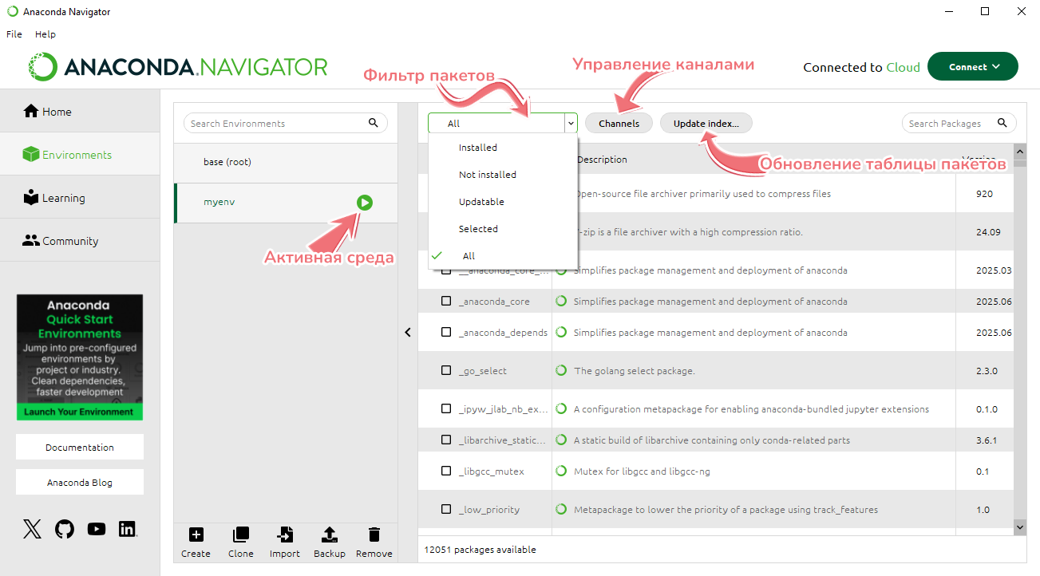1040x576 pixels.
Task: Click the Clone environment icon
Action: (x=240, y=535)
